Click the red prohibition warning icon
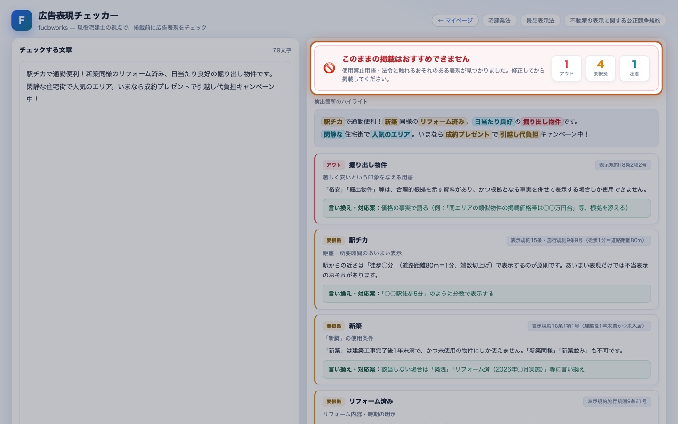This screenshot has width=678, height=424. tap(330, 68)
